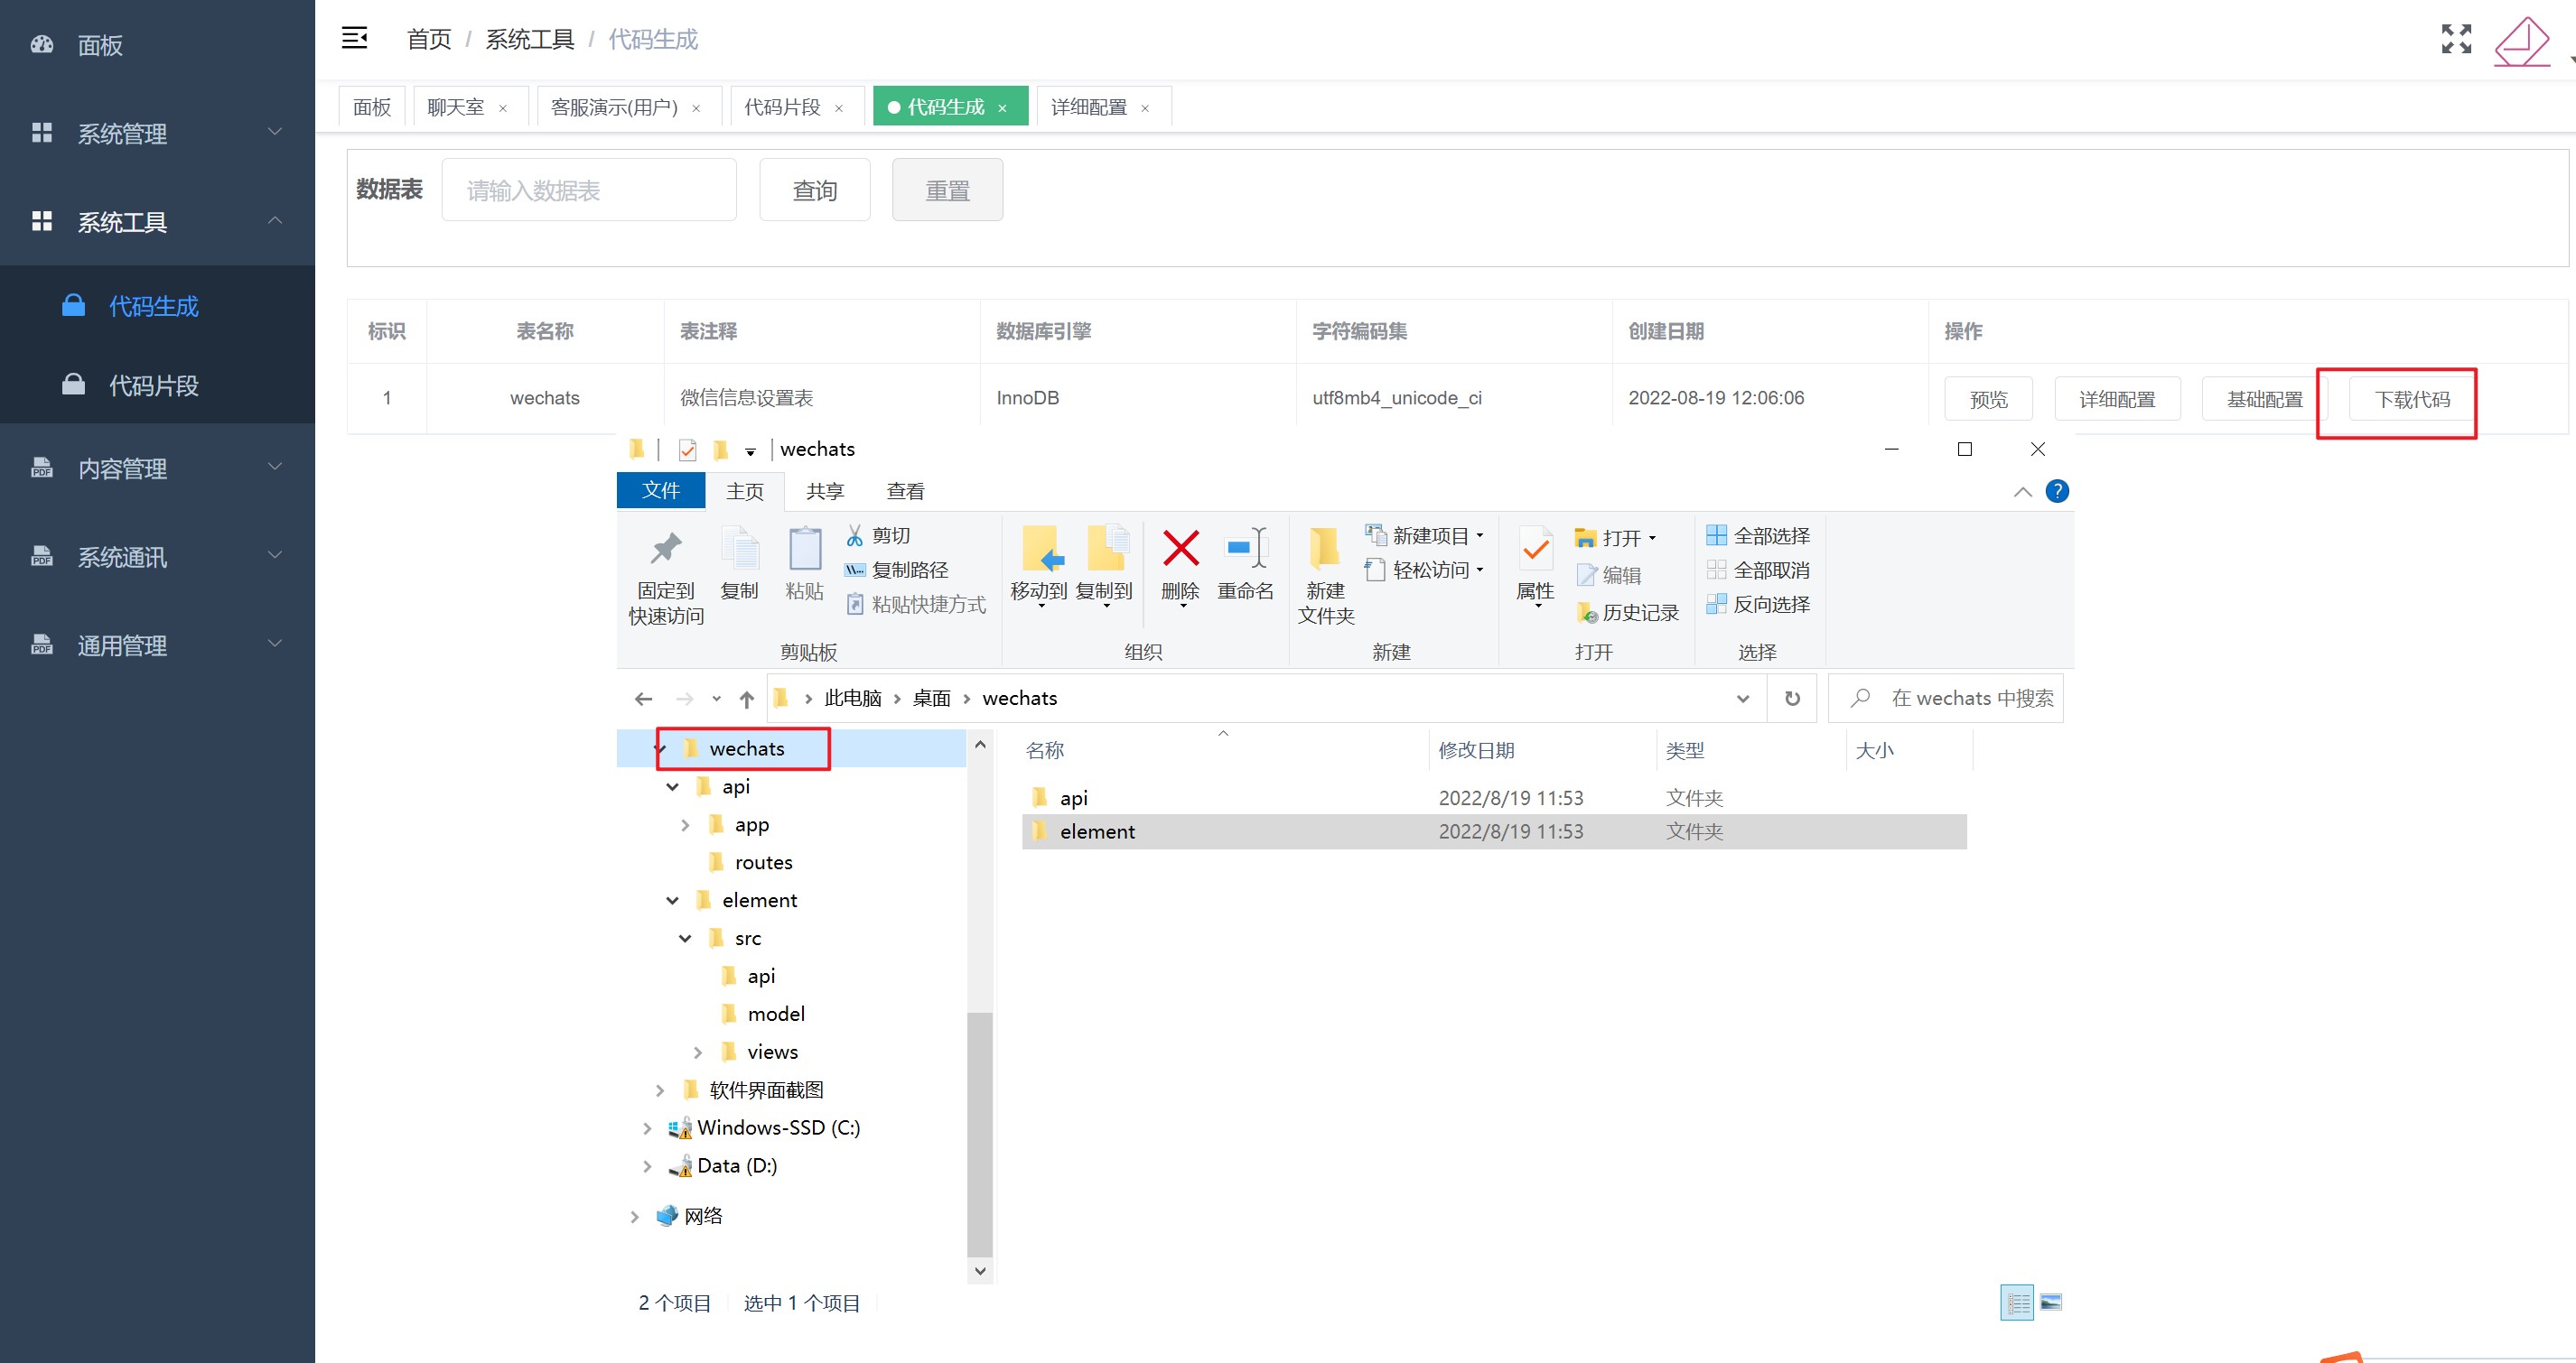
Task: Toggle fullscreen icon in top bar
Action: point(2455,39)
